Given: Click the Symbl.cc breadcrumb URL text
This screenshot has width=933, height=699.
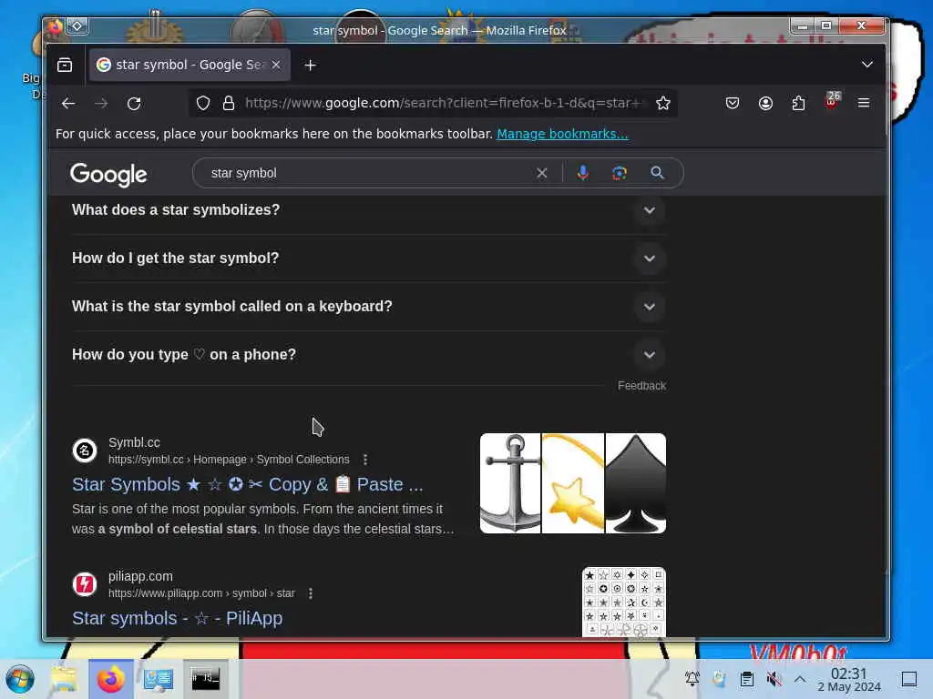Looking at the screenshot, I should [x=229, y=460].
